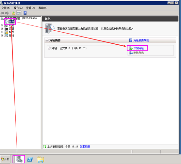Launch PowerShell from the taskbar
Viewport: 181px width, 164px height.
point(30,159)
